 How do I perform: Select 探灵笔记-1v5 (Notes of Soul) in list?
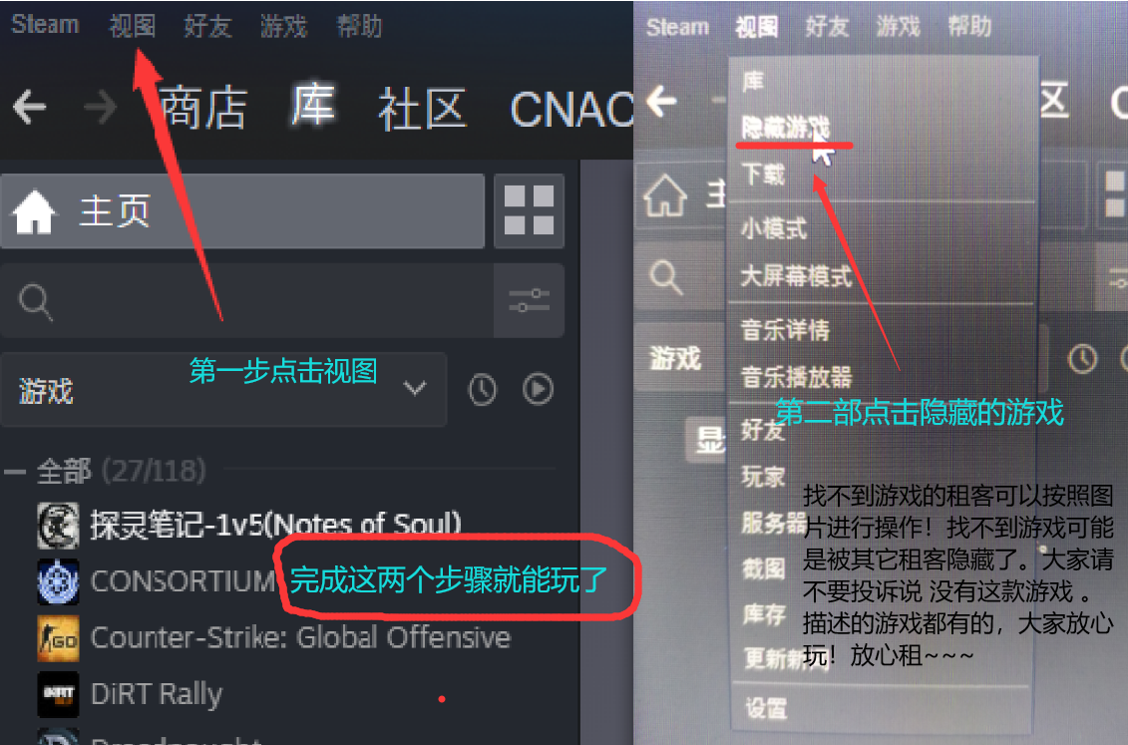pyautogui.click(x=275, y=525)
